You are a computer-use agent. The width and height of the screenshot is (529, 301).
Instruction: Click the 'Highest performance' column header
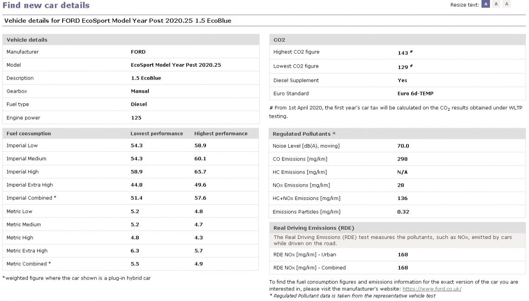pyautogui.click(x=221, y=133)
